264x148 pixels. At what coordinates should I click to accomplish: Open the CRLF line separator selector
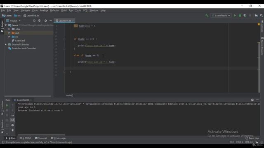[239, 142]
